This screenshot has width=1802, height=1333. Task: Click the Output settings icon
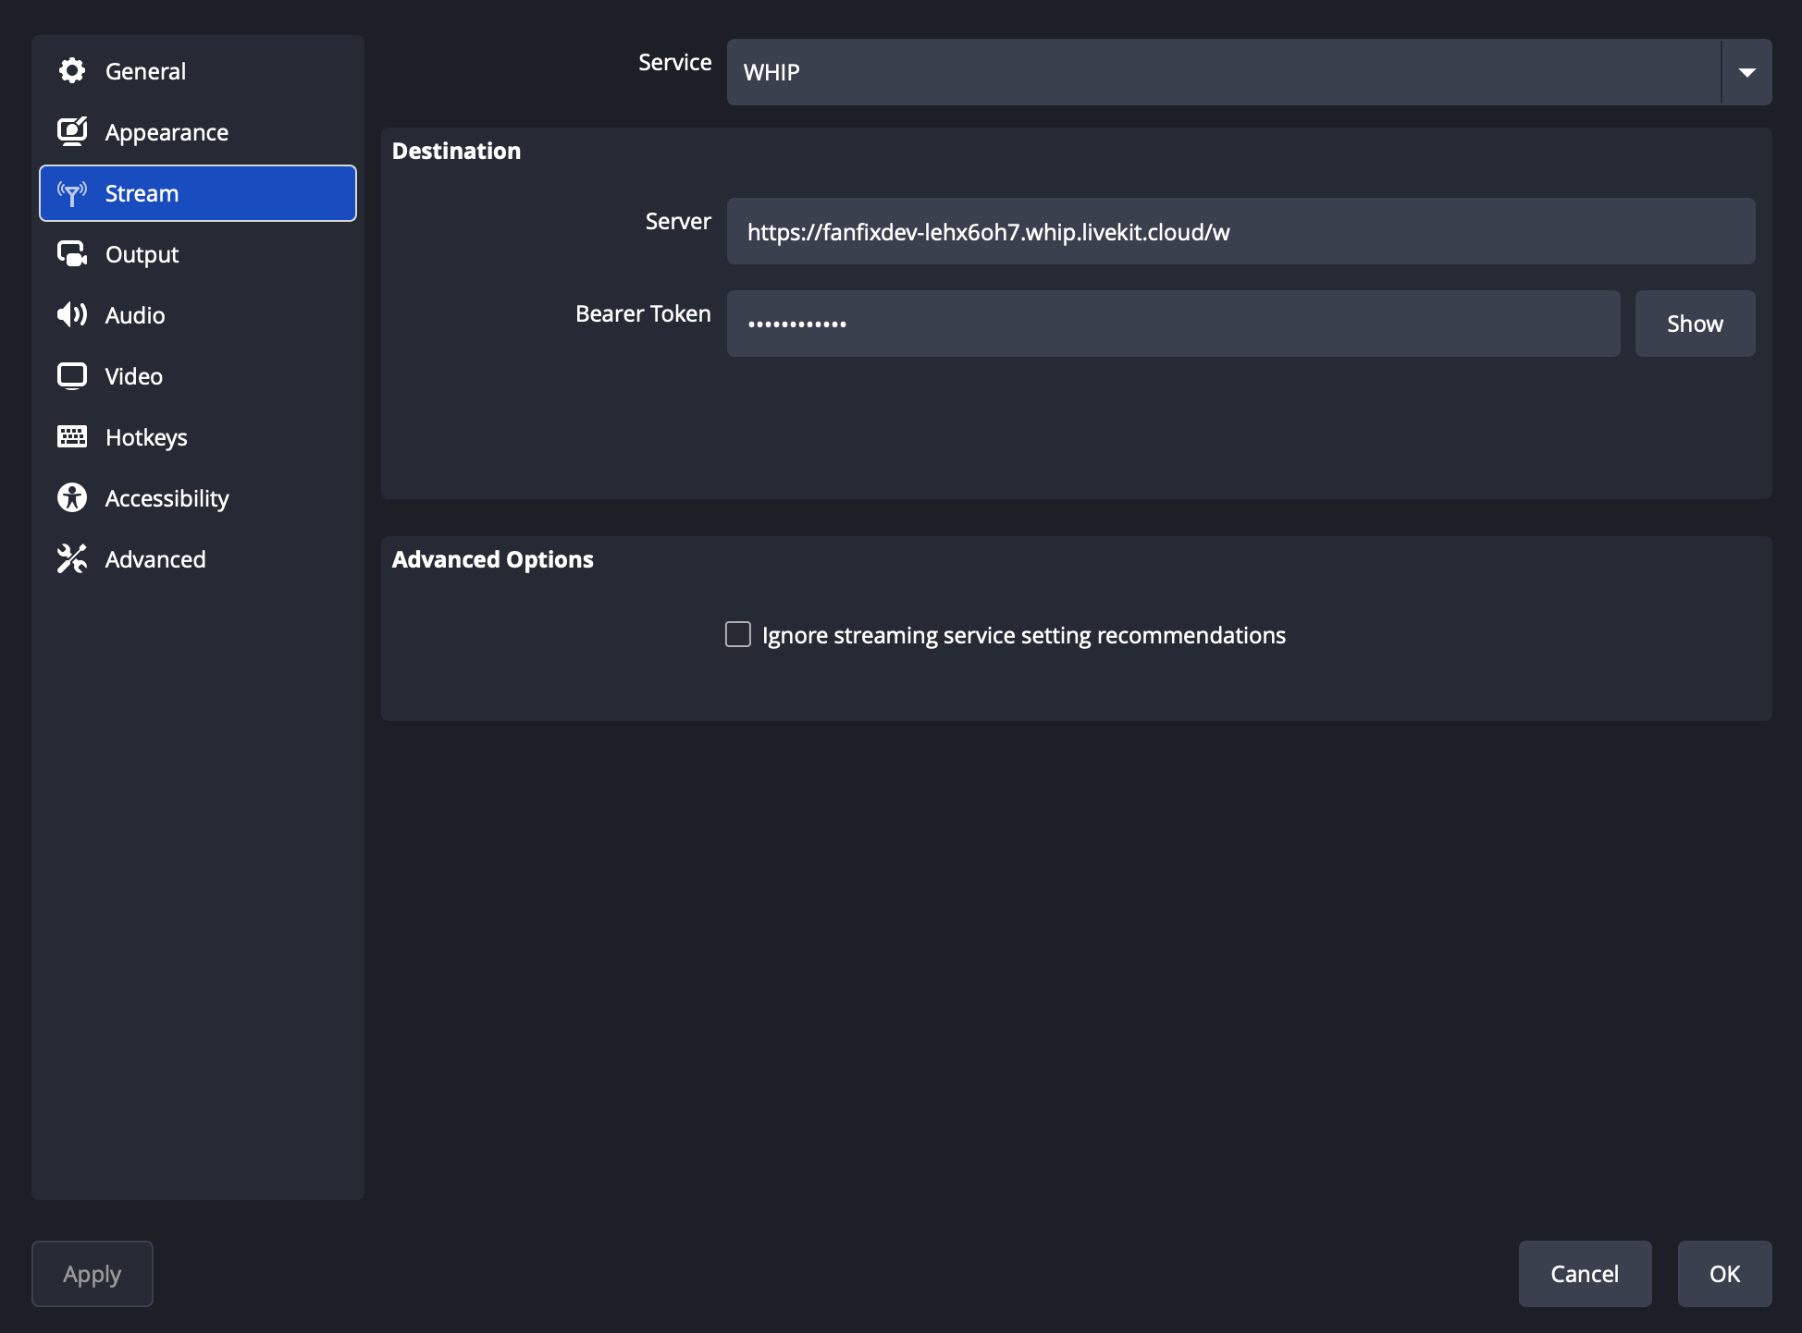[71, 254]
